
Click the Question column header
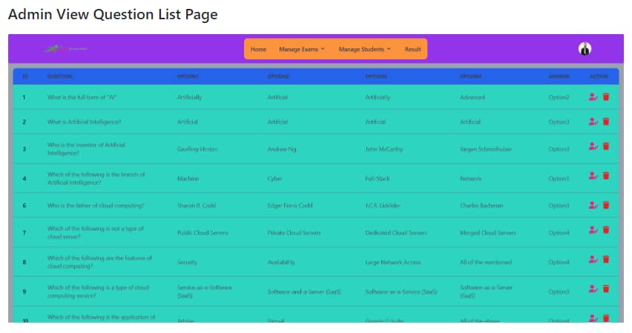[x=60, y=76]
